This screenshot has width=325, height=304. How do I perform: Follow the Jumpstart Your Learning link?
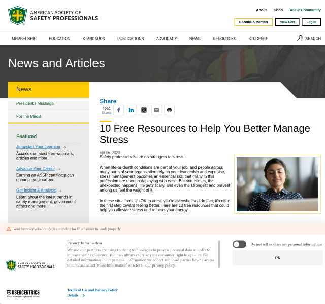[x=39, y=147]
